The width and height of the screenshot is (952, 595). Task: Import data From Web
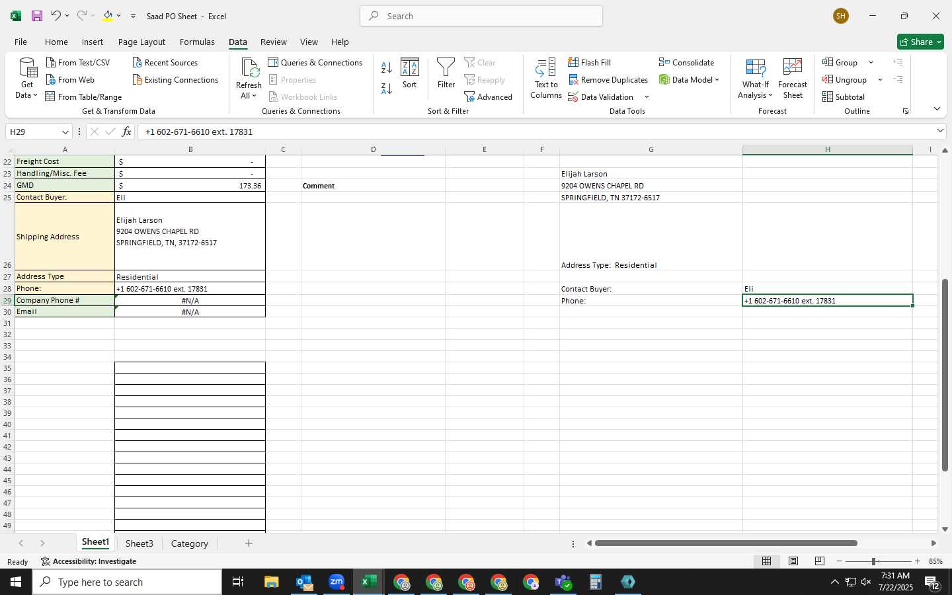pos(70,79)
